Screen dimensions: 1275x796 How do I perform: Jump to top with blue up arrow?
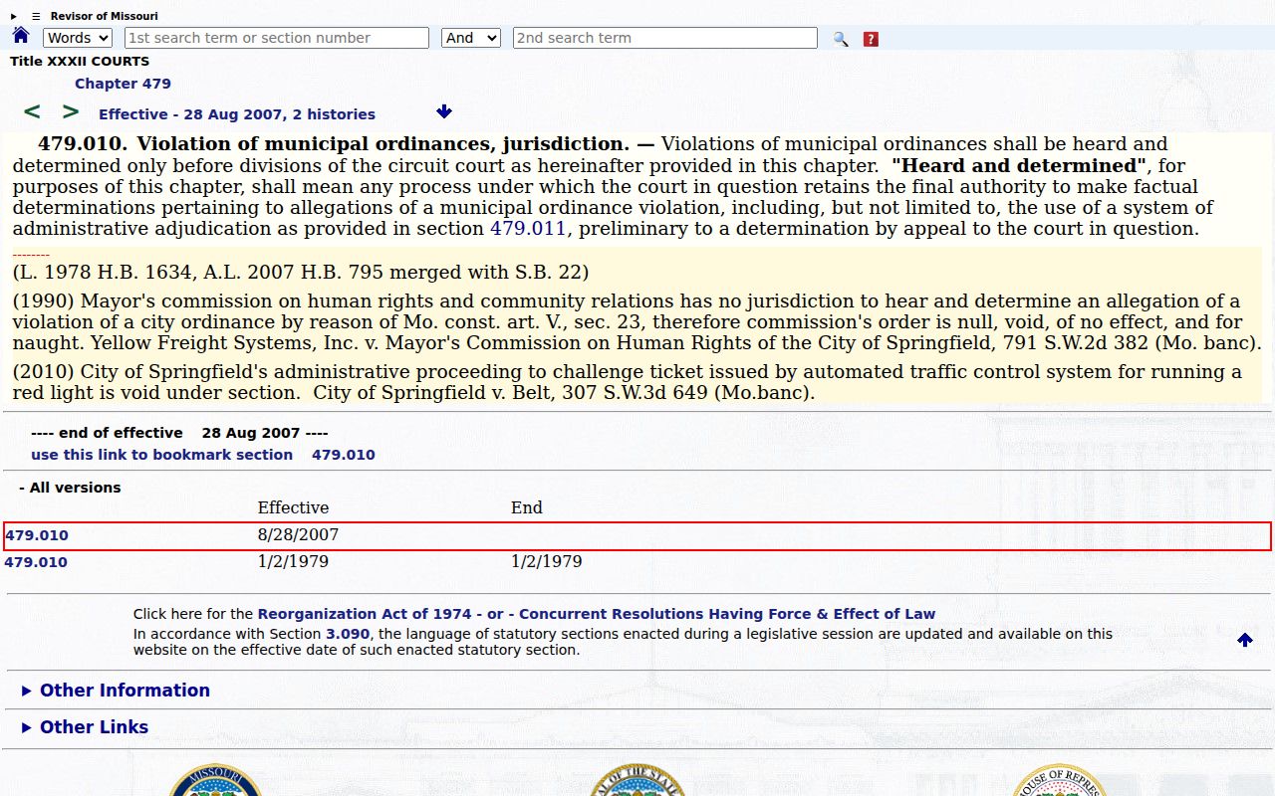[x=1245, y=640]
